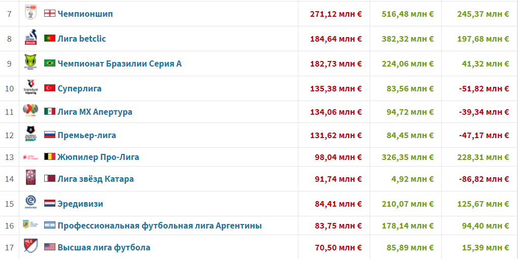Click the Qatar flag icon

tap(49, 179)
